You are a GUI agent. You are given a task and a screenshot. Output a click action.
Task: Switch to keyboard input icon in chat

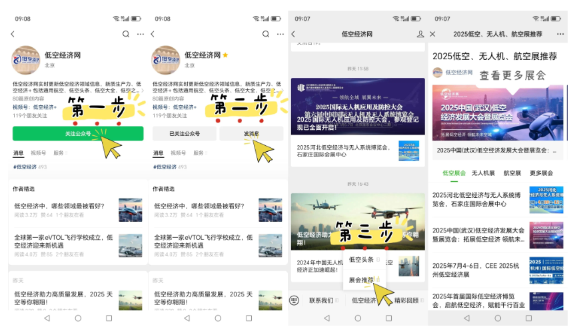coord(294,300)
